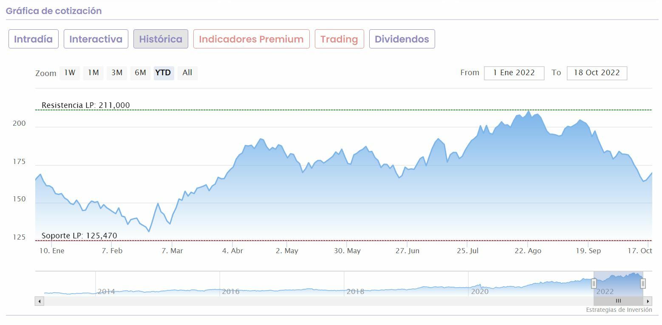Click the navigator scrollbar thumb grip
Viewport: 662px width, 325px height.
click(x=618, y=301)
